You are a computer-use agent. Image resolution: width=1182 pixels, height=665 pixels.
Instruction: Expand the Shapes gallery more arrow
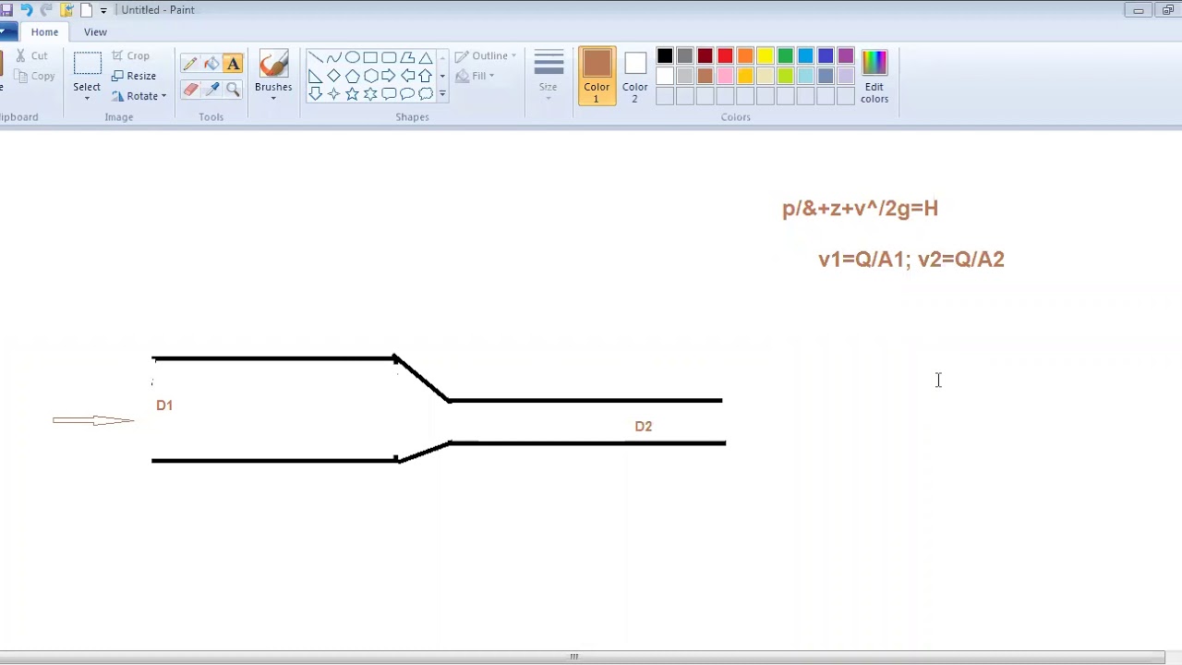pyautogui.click(x=442, y=94)
